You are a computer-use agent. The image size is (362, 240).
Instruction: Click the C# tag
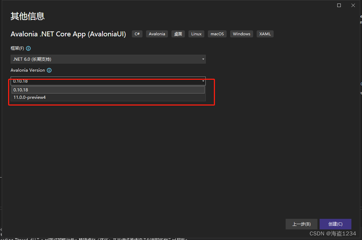(x=137, y=34)
